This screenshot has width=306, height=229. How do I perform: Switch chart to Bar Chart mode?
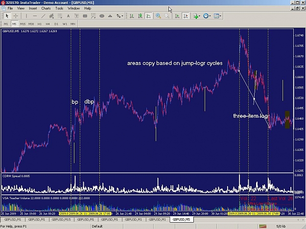click(x=132, y=16)
